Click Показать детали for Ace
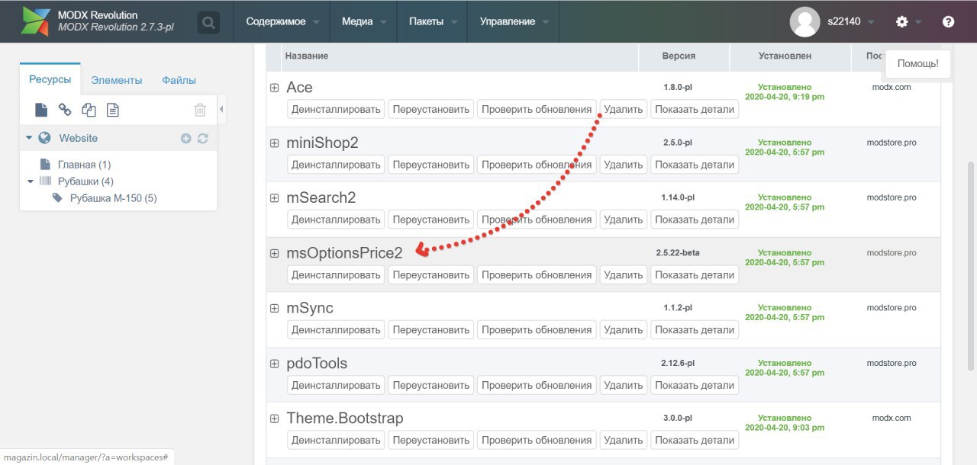977x465 pixels. 695,109
